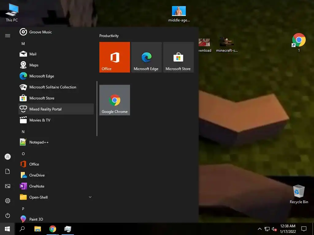The width and height of the screenshot is (314, 235).
Task: Open the Action Center notifications icon
Action: click(x=304, y=229)
